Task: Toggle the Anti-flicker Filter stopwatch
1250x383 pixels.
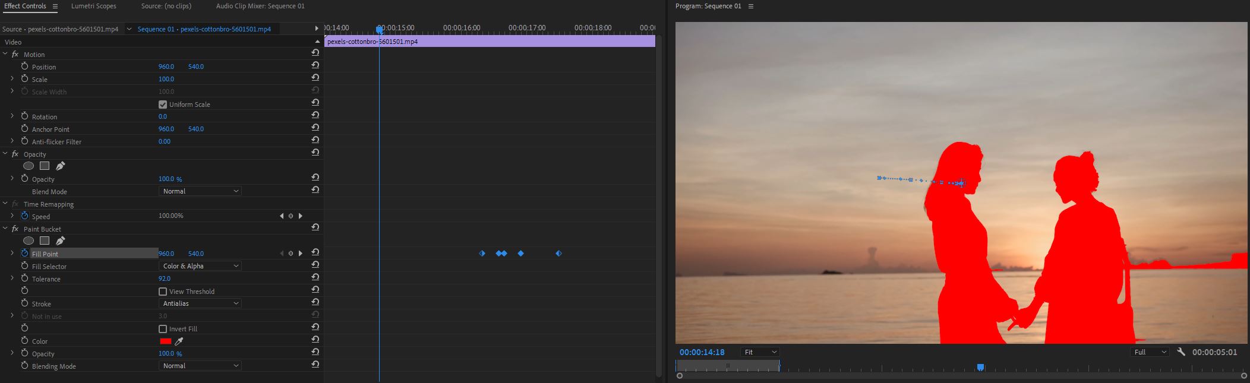Action: pos(24,141)
